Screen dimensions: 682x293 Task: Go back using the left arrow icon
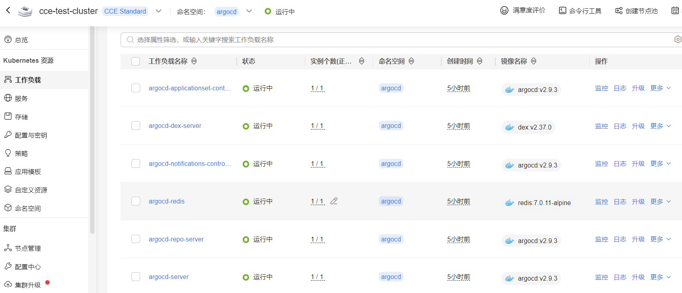click(8, 11)
